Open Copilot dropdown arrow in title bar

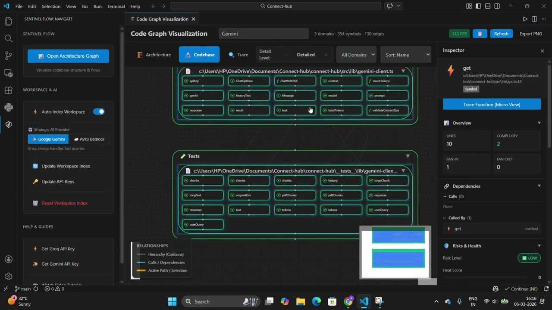click(398, 6)
